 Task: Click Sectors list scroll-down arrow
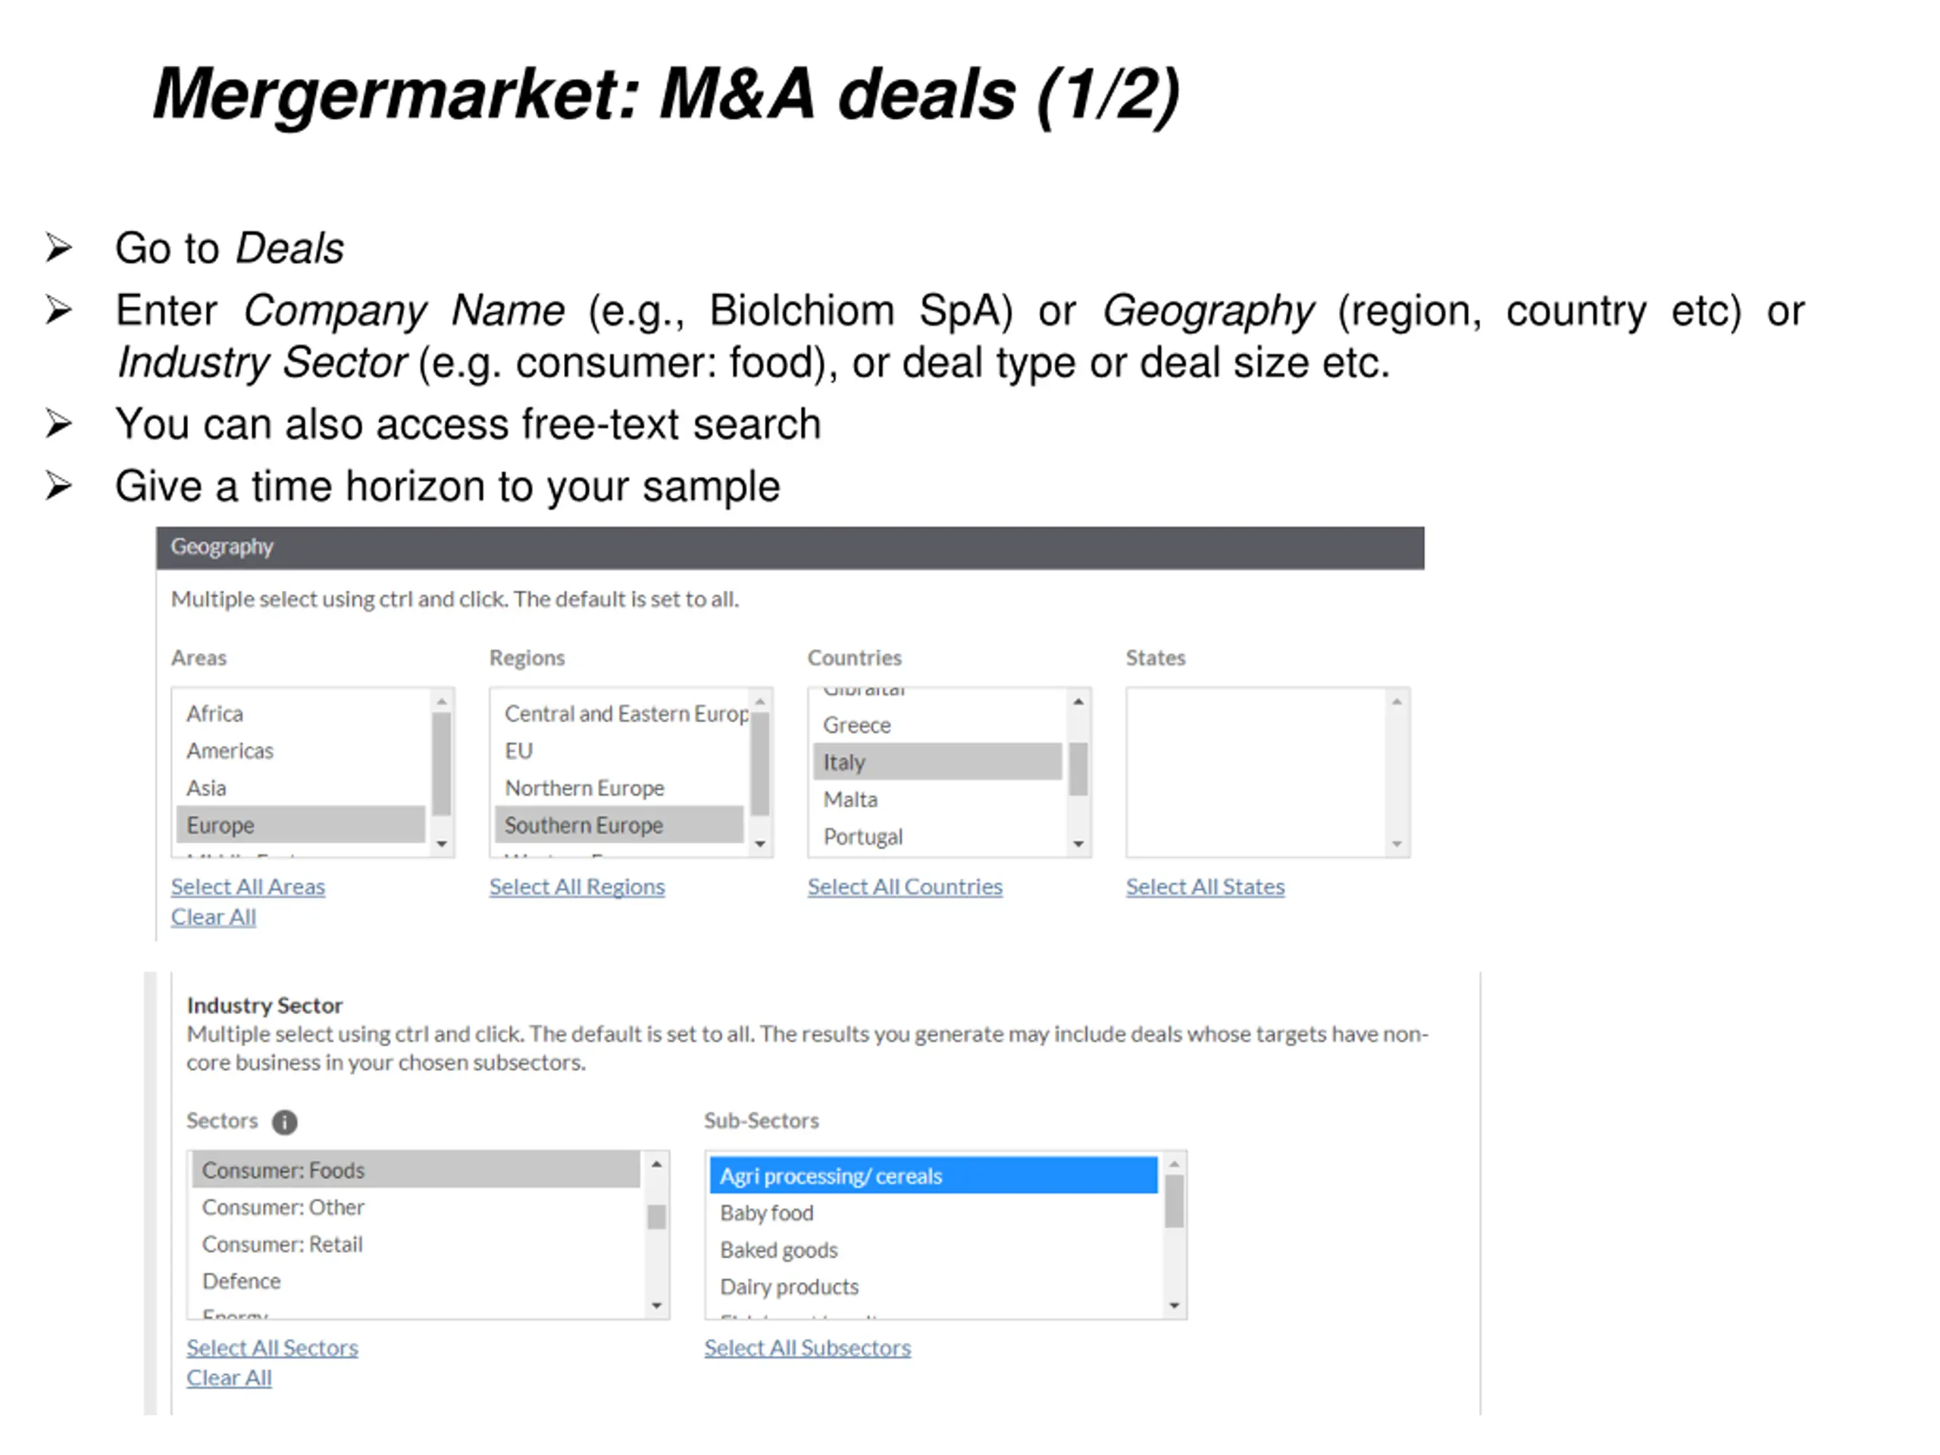pyautogui.click(x=656, y=1306)
